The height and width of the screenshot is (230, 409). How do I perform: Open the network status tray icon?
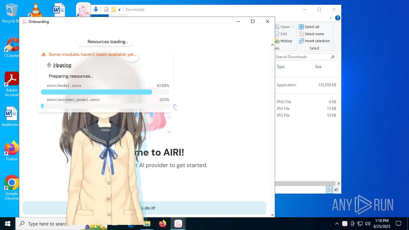click(360, 224)
